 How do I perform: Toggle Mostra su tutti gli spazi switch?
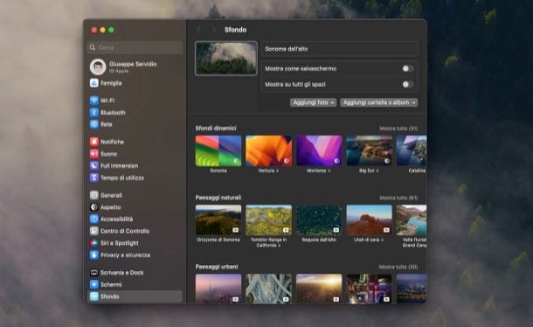click(407, 84)
